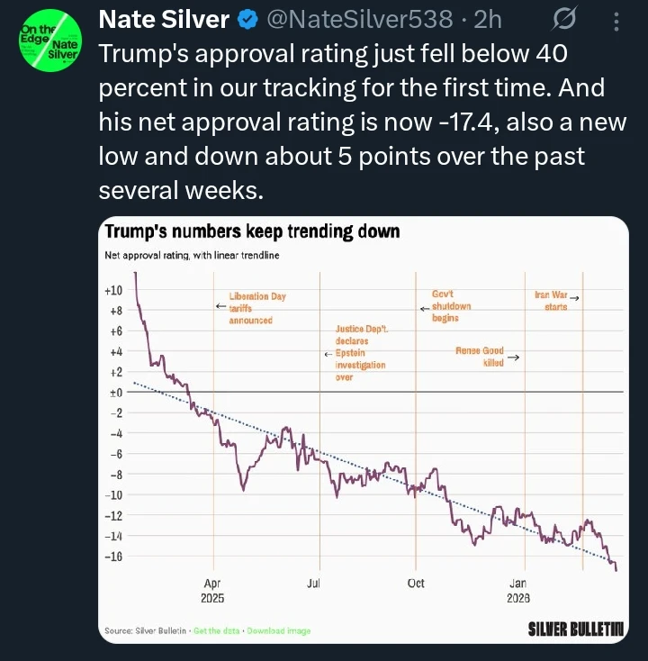Tap the Grok slashed-circle icon

[x=566, y=19]
